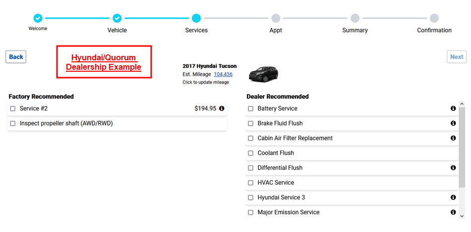Screen dimensions: 471x232
Task: Check the Service #2 checkbox
Action: 13,109
